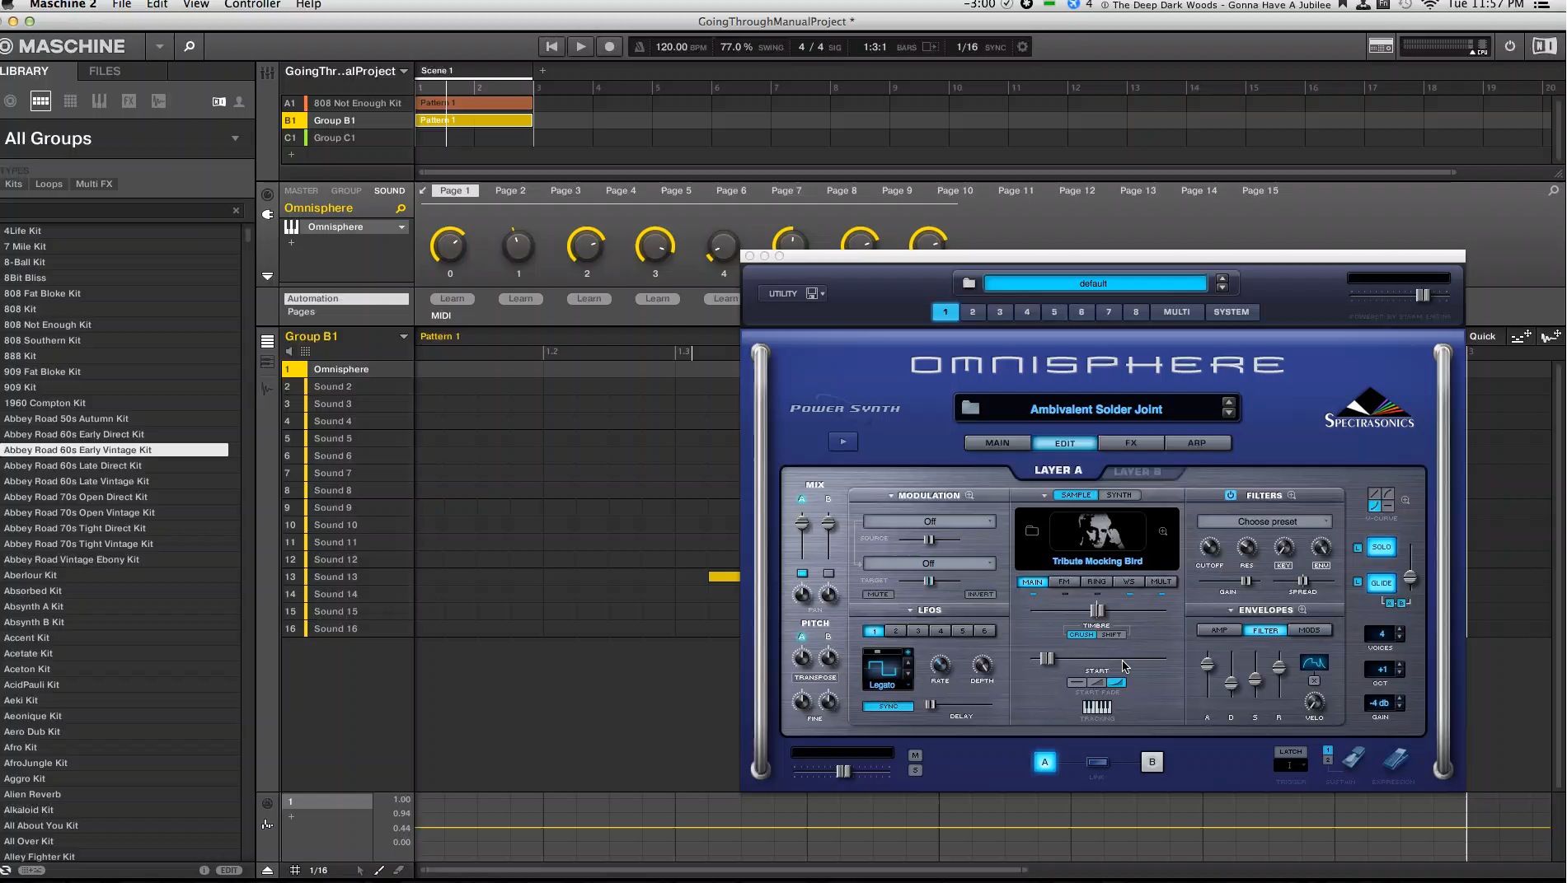Click the Learn button under knob 0

point(452,299)
